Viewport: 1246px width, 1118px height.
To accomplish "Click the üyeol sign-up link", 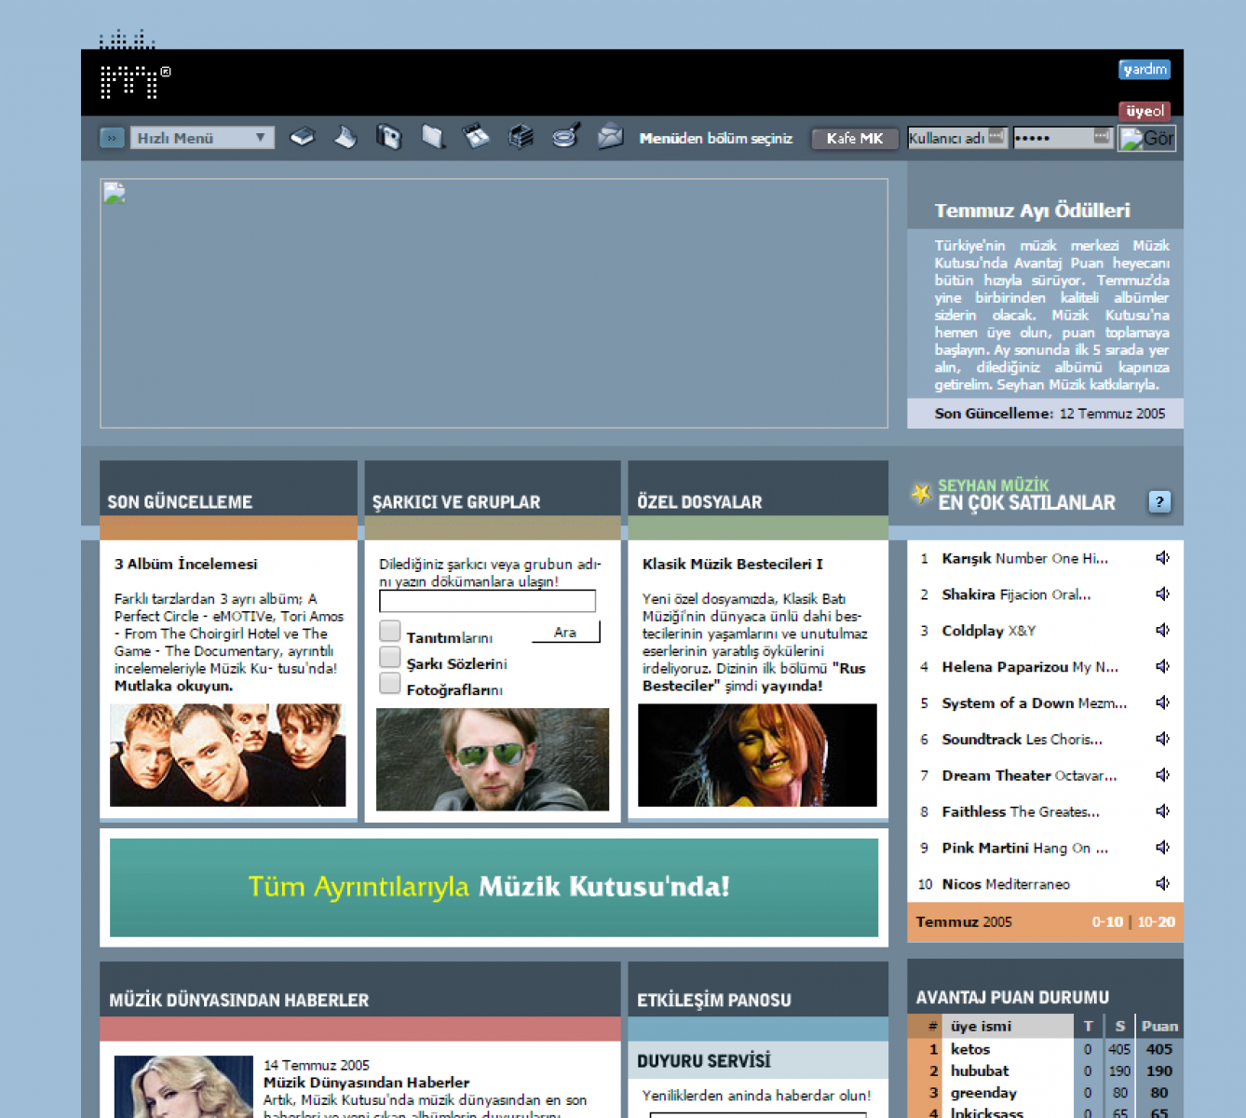I will tap(1144, 111).
